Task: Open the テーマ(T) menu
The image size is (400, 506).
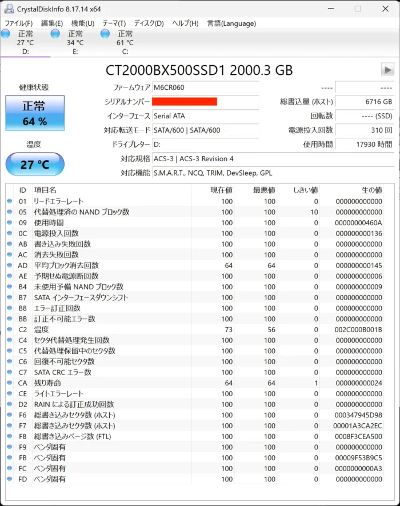Action: [x=114, y=23]
